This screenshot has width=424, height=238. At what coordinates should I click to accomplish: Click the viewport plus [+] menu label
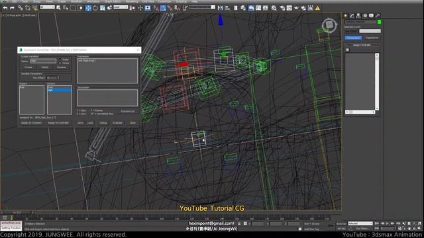click(x=3, y=15)
